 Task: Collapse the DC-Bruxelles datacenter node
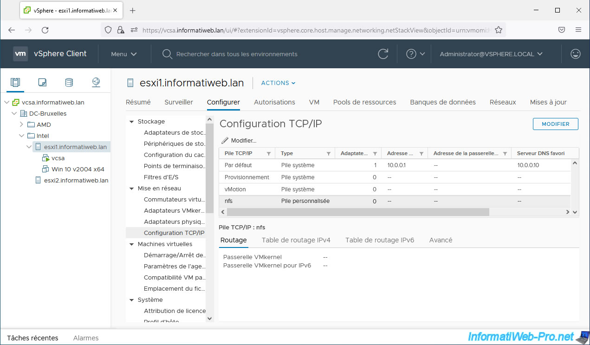pyautogui.click(x=14, y=113)
